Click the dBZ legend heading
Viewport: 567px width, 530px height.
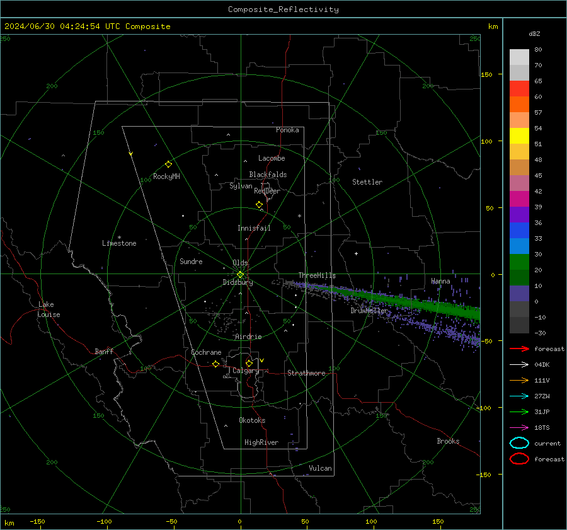(x=534, y=33)
